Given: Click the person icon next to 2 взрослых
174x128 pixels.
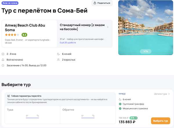Looking at the screenshot, I should [x=59, y=60].
